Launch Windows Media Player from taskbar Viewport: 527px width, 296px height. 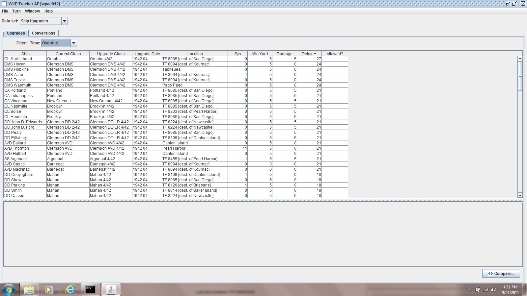tap(49, 289)
